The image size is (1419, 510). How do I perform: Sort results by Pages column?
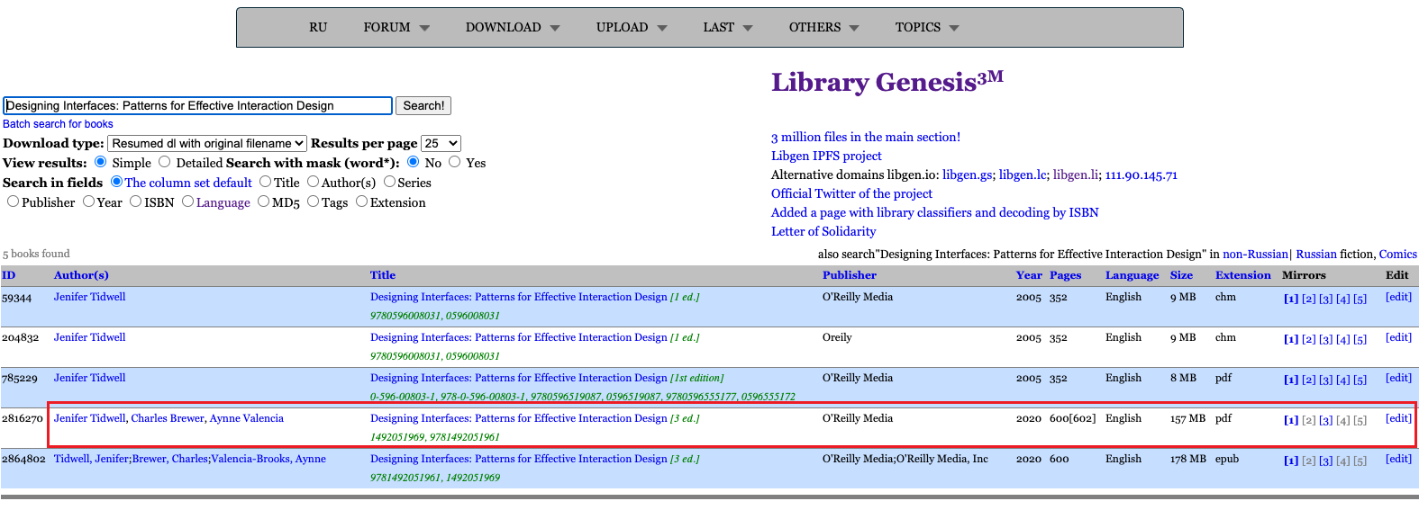pyautogui.click(x=1065, y=275)
